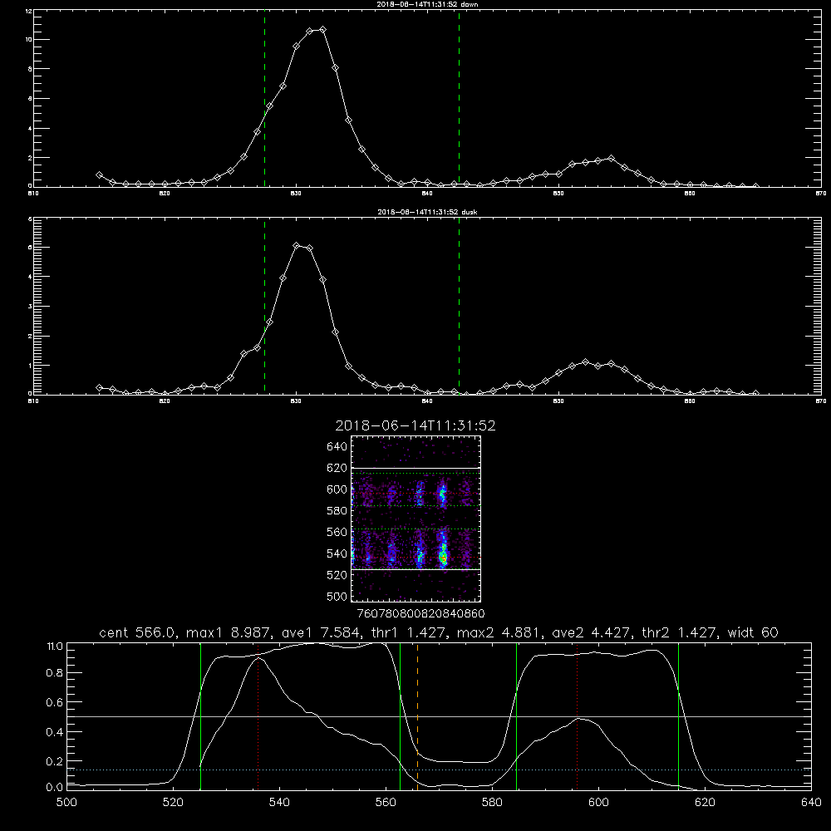Click the spectrogram y-axis label 600

pyautogui.click(x=337, y=489)
